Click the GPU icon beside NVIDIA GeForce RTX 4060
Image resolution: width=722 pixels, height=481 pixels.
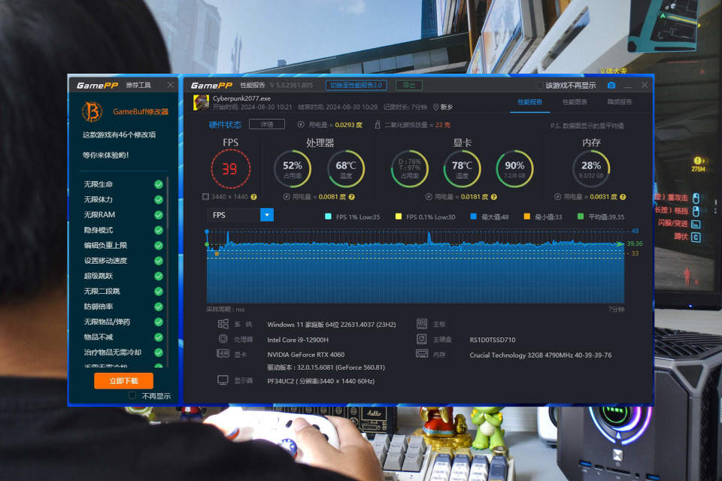[x=223, y=354]
